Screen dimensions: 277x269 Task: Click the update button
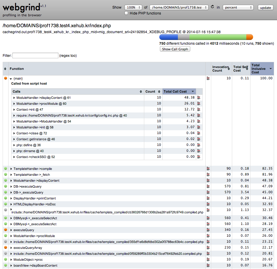pyautogui.click(x=265, y=8)
